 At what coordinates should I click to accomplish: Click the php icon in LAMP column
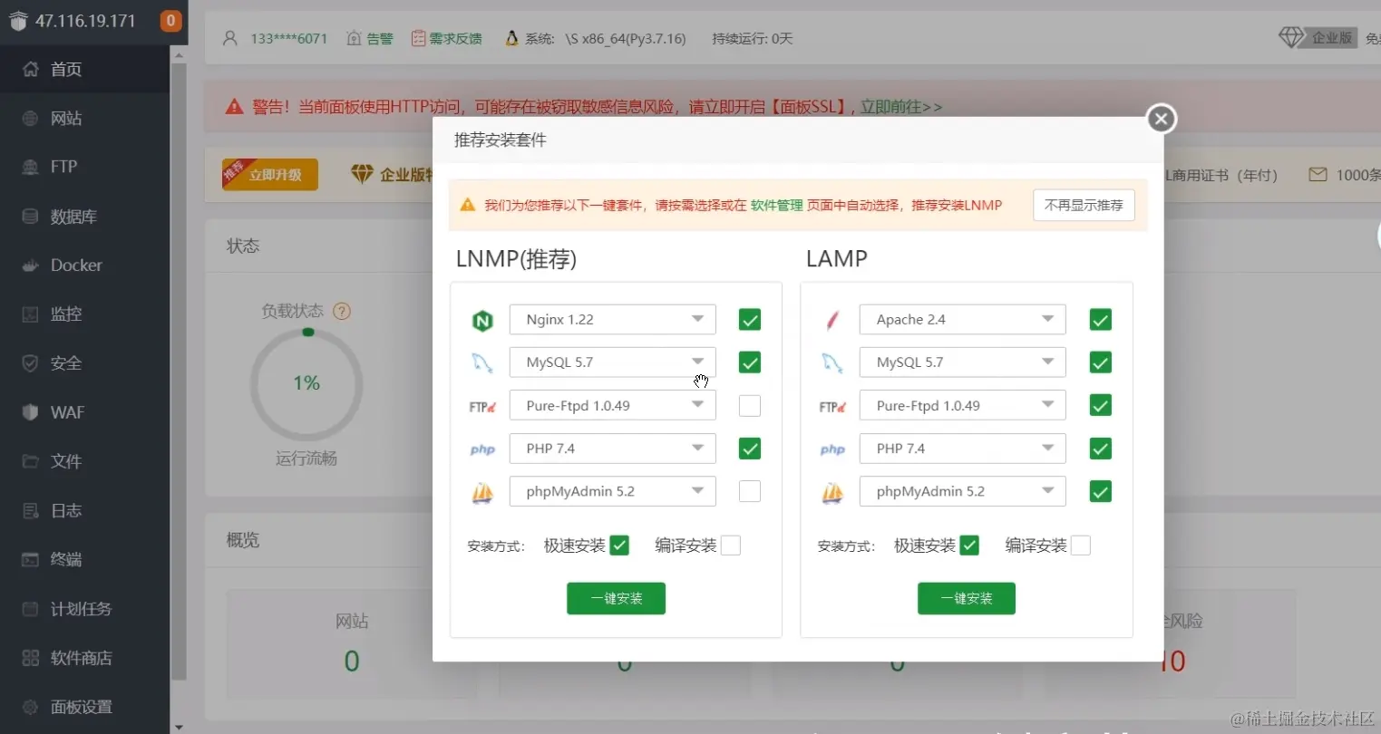832,449
